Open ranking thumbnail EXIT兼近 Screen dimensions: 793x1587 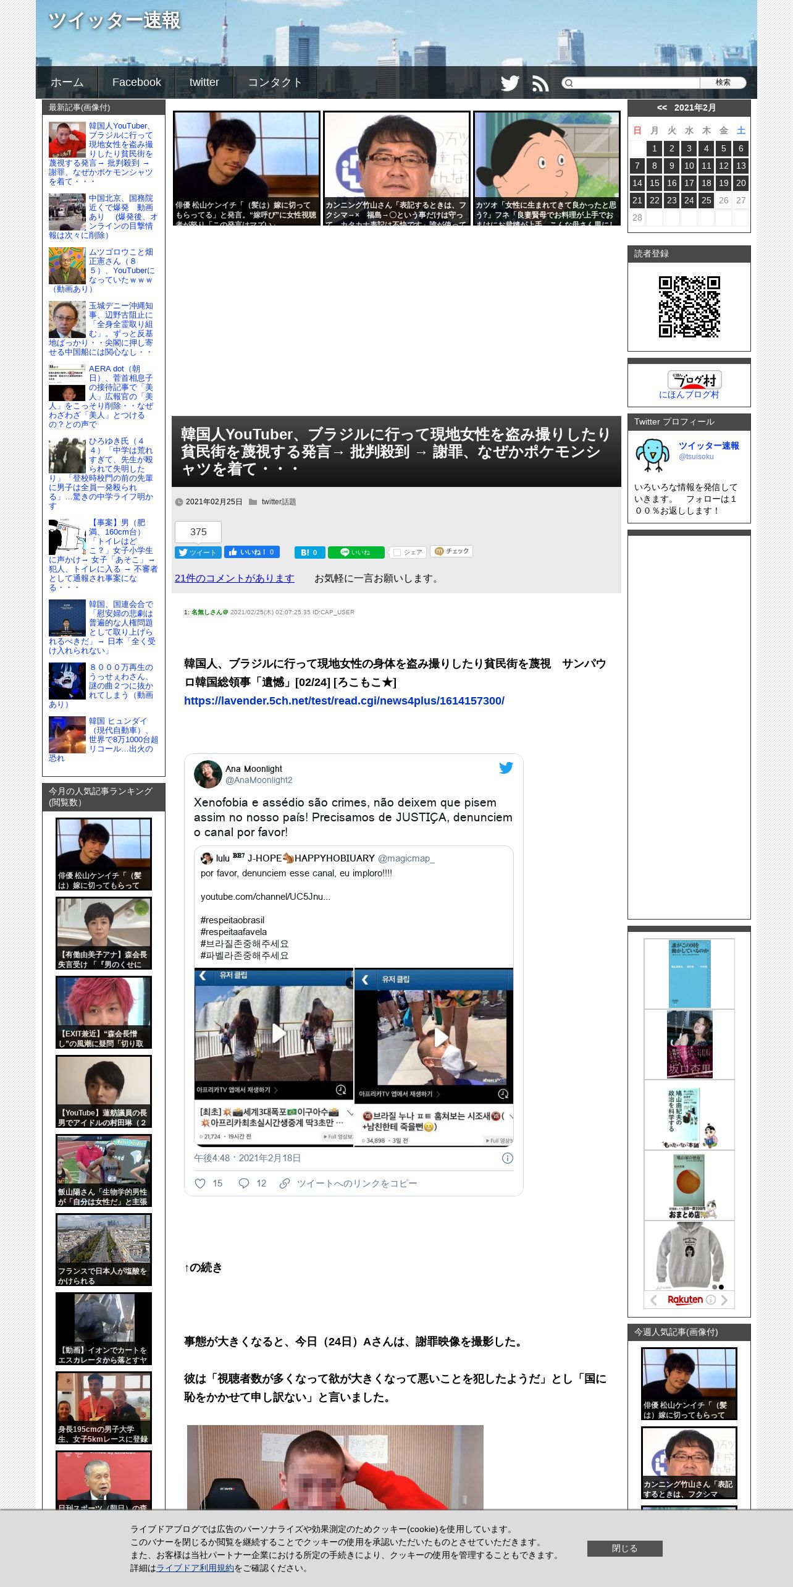click(104, 1012)
